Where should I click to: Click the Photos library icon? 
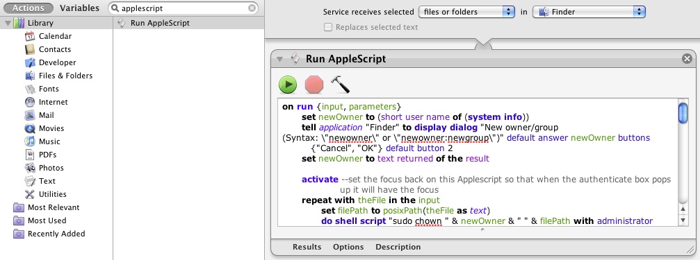[x=30, y=168]
